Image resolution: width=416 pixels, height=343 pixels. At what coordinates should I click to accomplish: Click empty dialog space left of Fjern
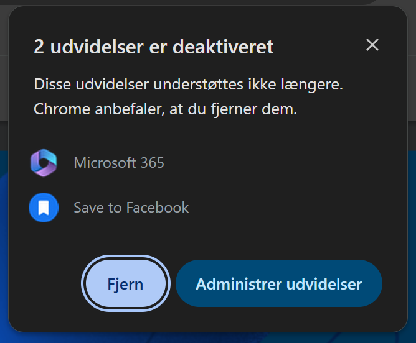(x=45, y=283)
